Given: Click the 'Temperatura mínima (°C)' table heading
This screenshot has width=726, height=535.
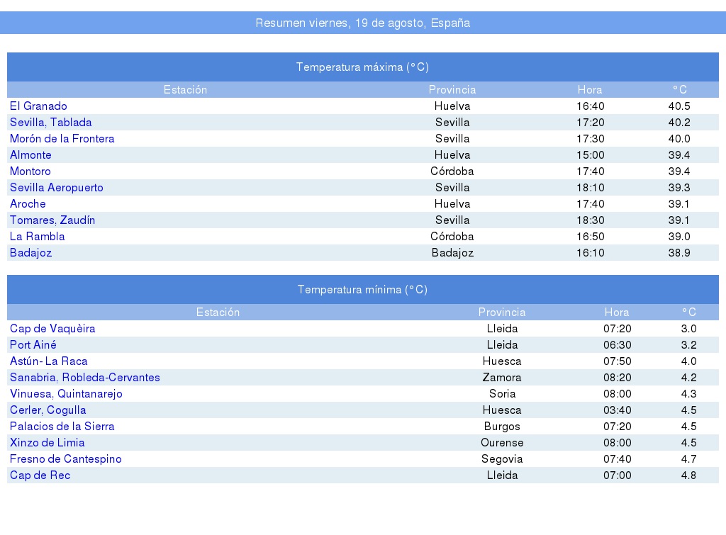Looking at the screenshot, I should click(362, 290).
